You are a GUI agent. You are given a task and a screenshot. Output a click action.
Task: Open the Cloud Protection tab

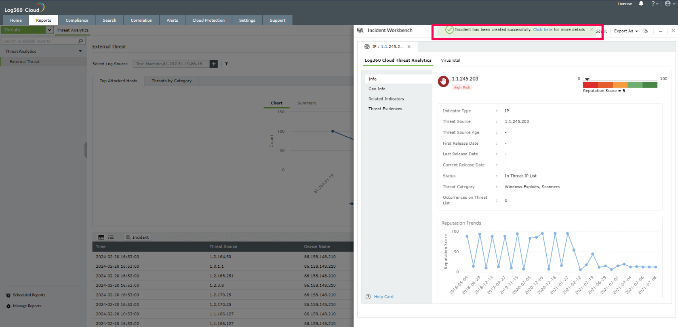tap(208, 20)
